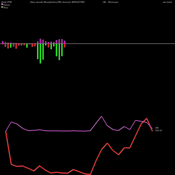Click the 'Price' legend label
This screenshot has height=175, width=175.
coord(6,8)
